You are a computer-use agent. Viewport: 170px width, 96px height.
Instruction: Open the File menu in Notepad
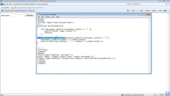pos(39,17)
